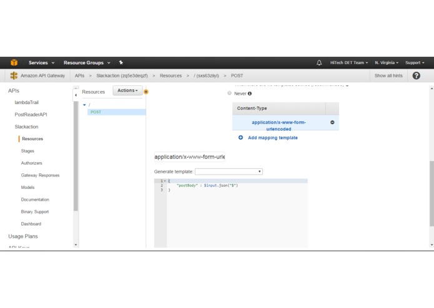434x308 pixels.
Task: Click the Resources breadcrumb link
Action: click(170, 75)
